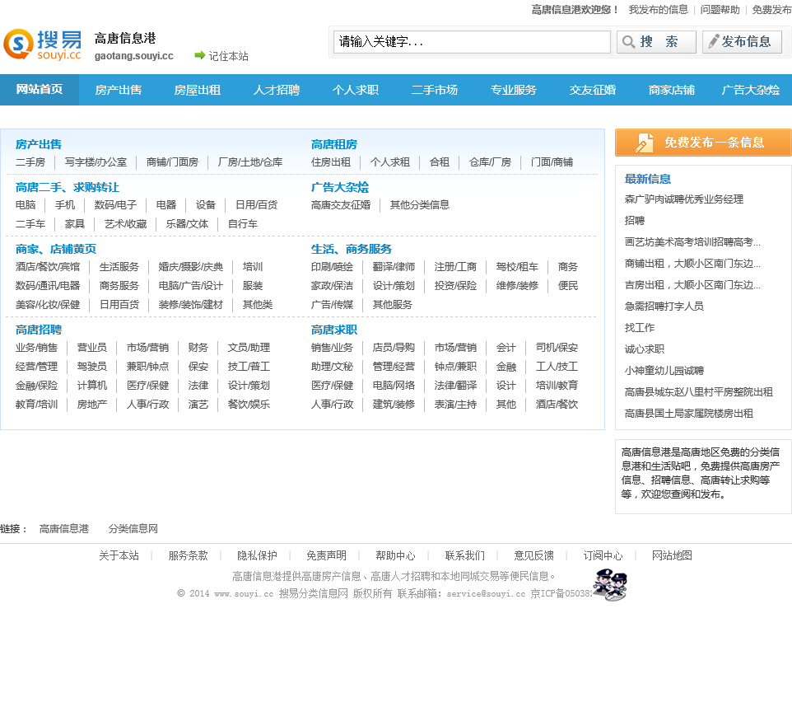Open the 问题帮助 link at top
The image size is (792, 721).
720,10
